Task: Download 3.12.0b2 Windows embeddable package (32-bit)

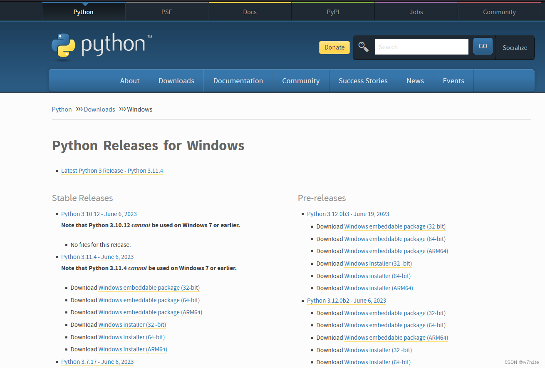Action: coord(395,313)
